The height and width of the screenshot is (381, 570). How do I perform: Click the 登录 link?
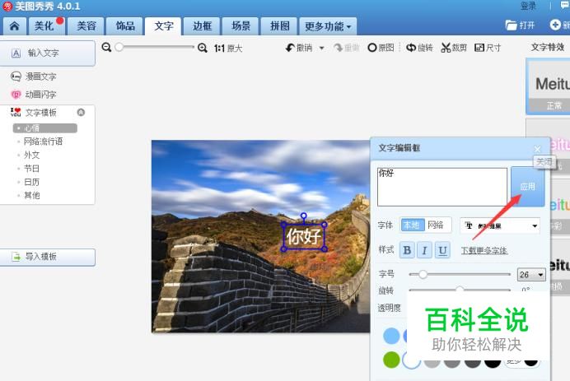coord(528,7)
